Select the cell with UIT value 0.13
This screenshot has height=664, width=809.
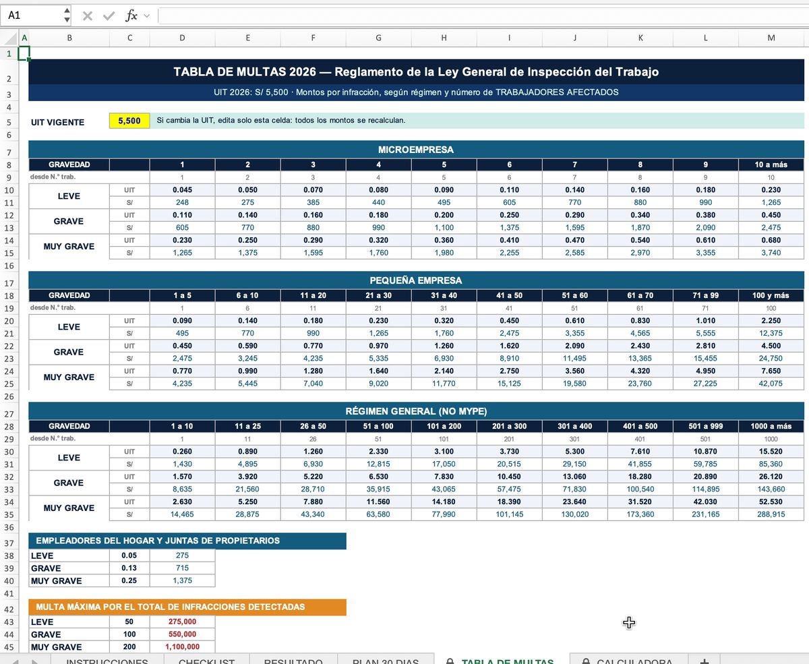(129, 568)
